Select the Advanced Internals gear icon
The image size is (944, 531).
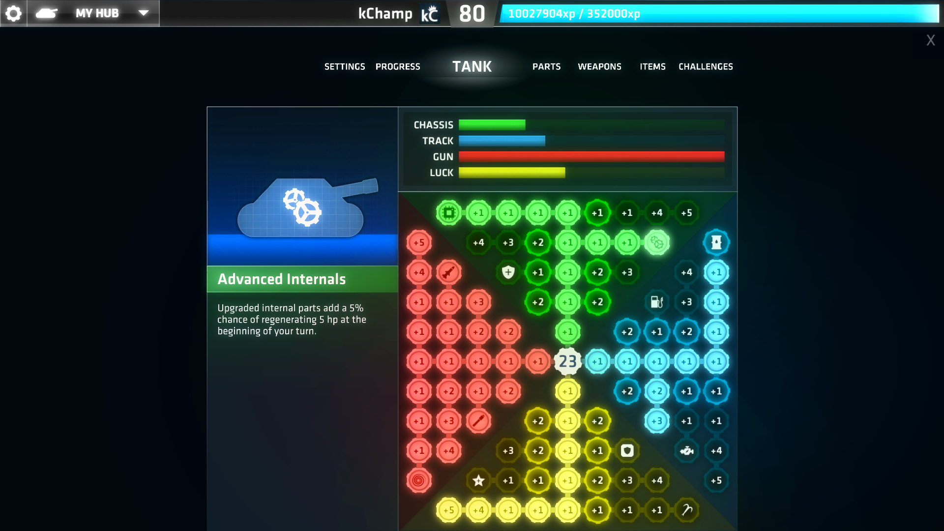click(x=656, y=242)
